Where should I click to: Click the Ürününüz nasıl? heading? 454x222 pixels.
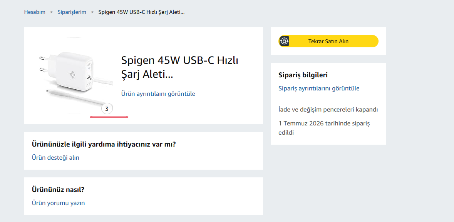coord(58,190)
